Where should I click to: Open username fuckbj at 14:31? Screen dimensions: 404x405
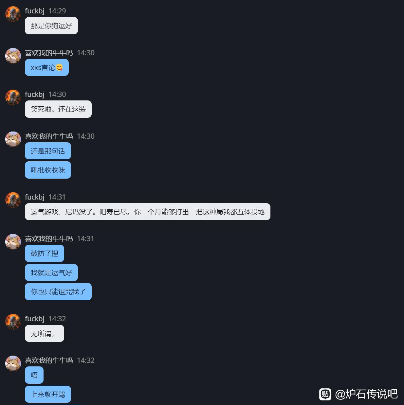coord(35,197)
